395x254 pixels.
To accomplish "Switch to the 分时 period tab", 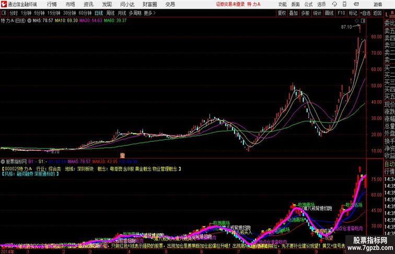I will click(14, 13).
